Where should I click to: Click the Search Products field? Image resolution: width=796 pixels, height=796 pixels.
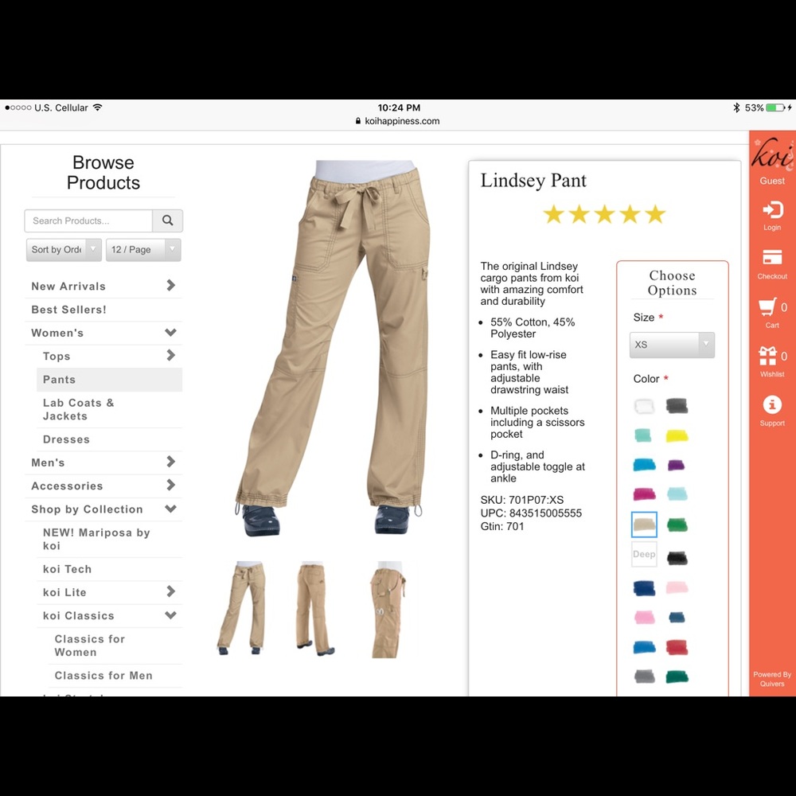point(88,220)
